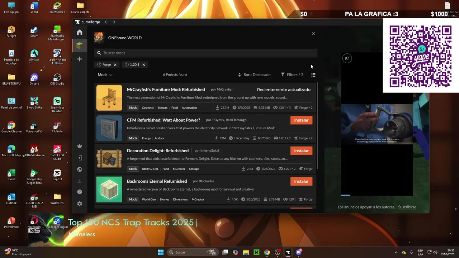The width and height of the screenshot is (459, 258).
Task: Remove the 1.20.1 version filter tag
Action: point(143,65)
